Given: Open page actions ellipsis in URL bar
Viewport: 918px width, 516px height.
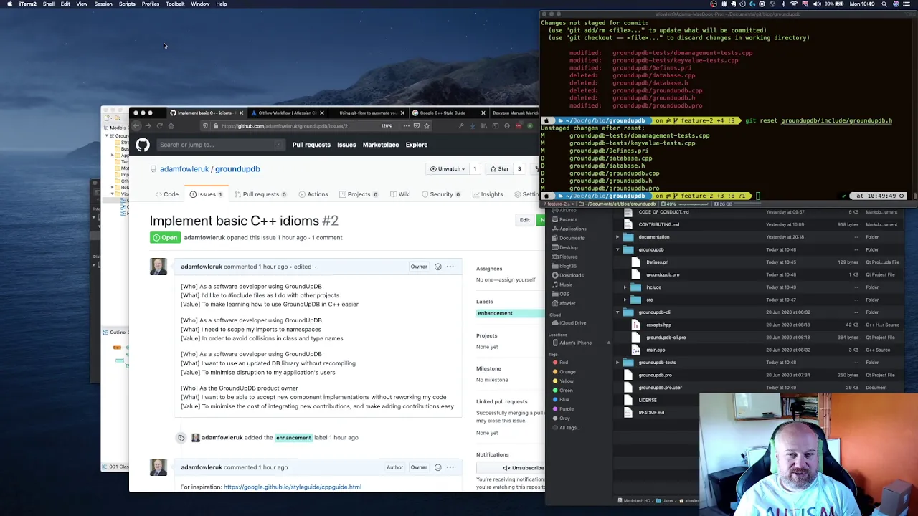Looking at the screenshot, I should point(407,126).
